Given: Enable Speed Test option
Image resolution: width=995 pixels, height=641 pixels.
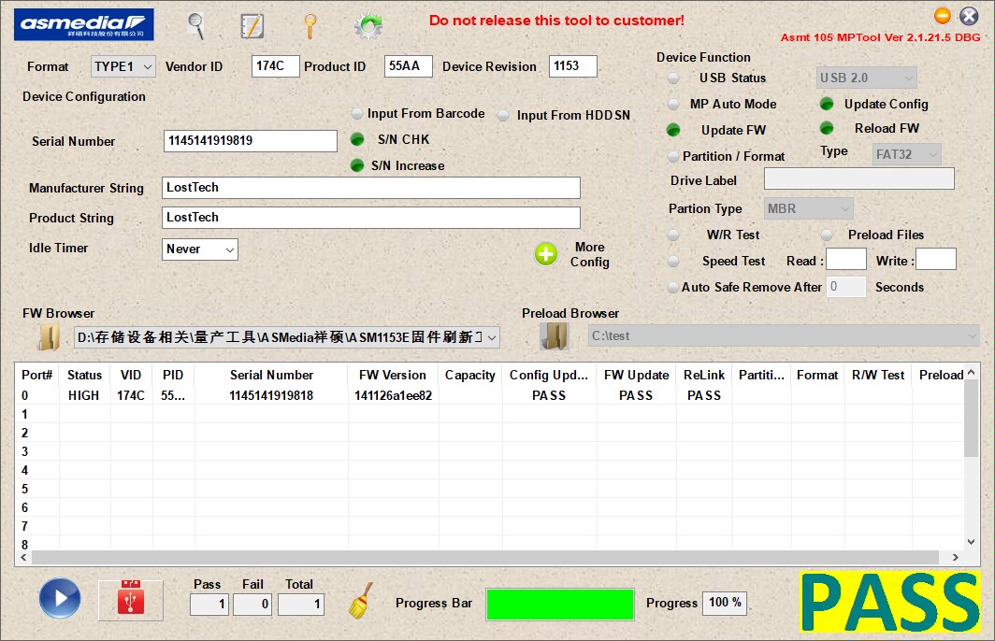Looking at the screenshot, I should pyautogui.click(x=674, y=262).
